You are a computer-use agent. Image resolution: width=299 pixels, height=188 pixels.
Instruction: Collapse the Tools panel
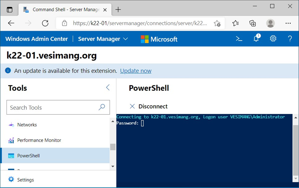(108, 87)
